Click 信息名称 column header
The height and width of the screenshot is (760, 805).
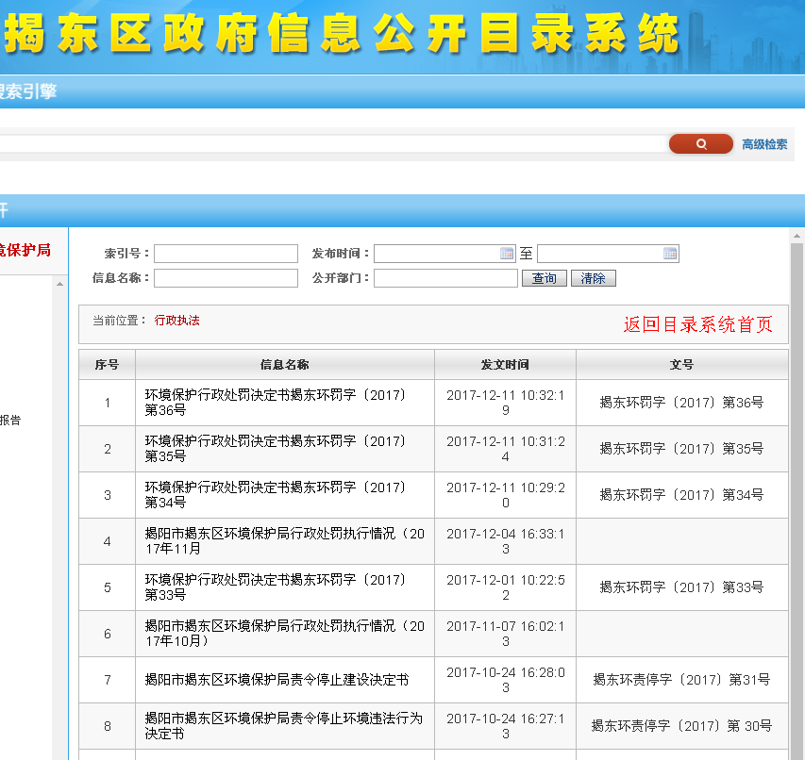pyautogui.click(x=284, y=365)
